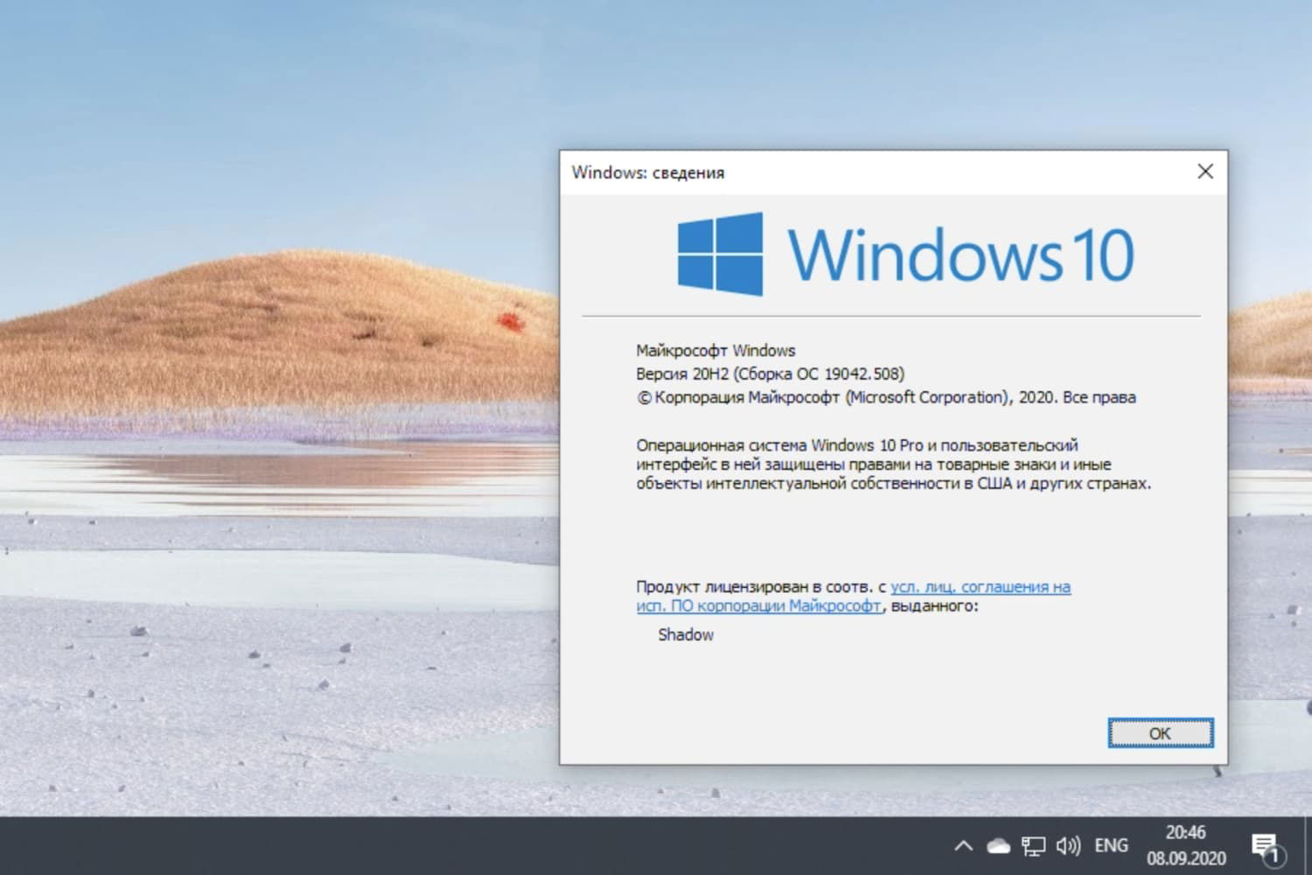
Task: Select the licensee name Shadow
Action: tap(686, 634)
